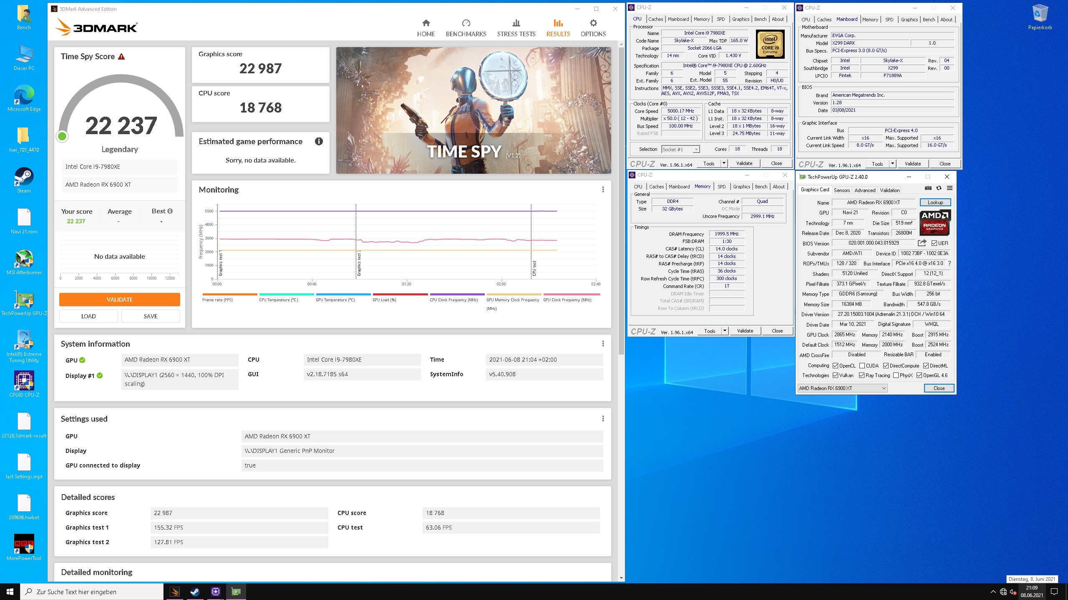Toggle the Vulkan checkbox
This screenshot has width=1068, height=600.
[x=835, y=375]
